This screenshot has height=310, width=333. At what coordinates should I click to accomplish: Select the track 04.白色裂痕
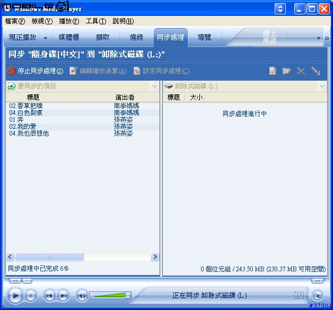25,113
